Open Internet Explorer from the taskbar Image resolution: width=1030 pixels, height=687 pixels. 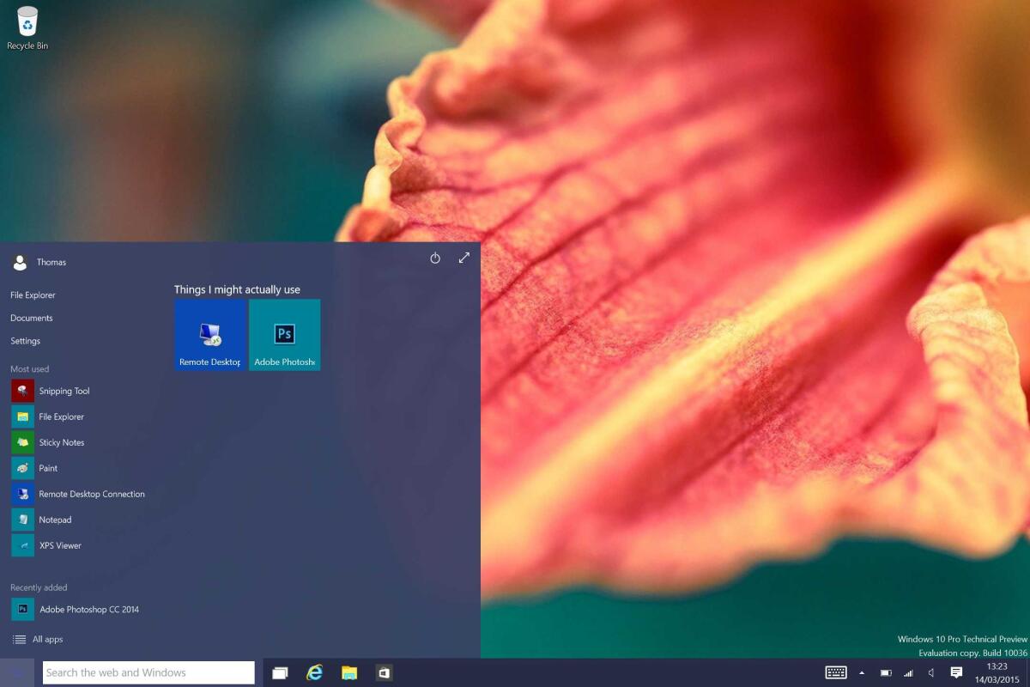[x=313, y=672]
